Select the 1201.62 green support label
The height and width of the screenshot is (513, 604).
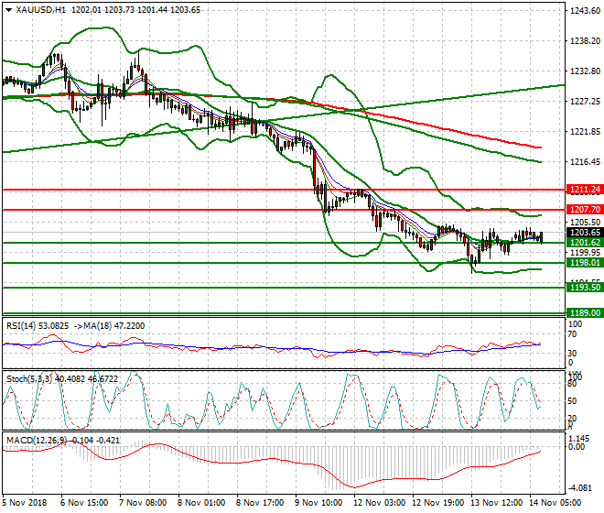(585, 243)
